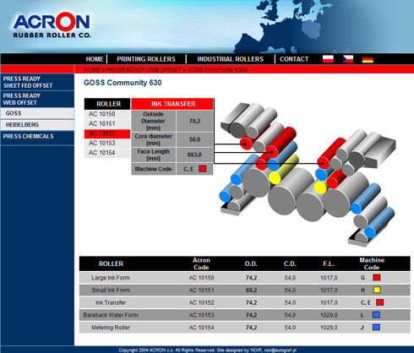
Task: Open PRESS READY SHEET FED OFFSET sidebar section
Action: tap(37, 82)
